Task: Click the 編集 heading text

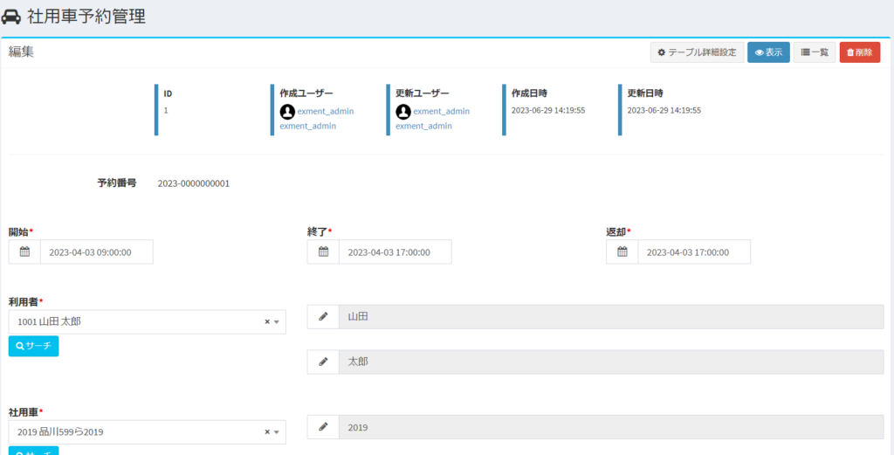Action: click(x=21, y=52)
